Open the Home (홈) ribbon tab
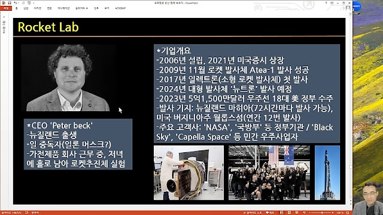The width and height of the screenshot is (383, 215). coord(16,8)
